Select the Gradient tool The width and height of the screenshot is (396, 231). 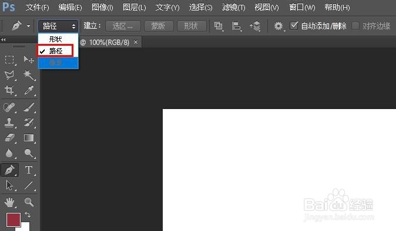pyautogui.click(x=29, y=138)
